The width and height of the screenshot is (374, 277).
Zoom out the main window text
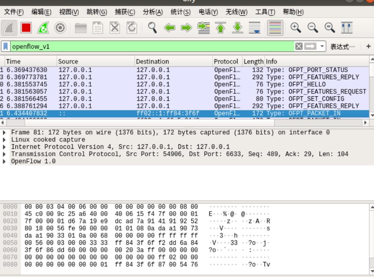[x=312, y=28]
